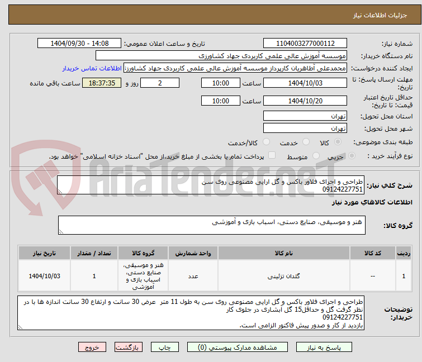Click resize handle of general description text area
The image size is (422, 362).
pyautogui.click(x=60, y=192)
